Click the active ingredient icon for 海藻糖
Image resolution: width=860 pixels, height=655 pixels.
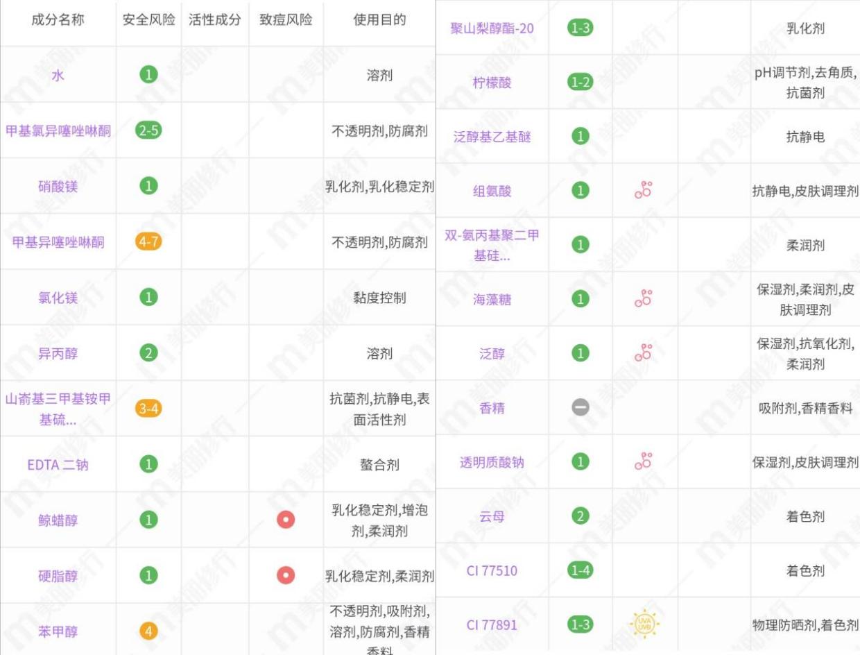644,299
